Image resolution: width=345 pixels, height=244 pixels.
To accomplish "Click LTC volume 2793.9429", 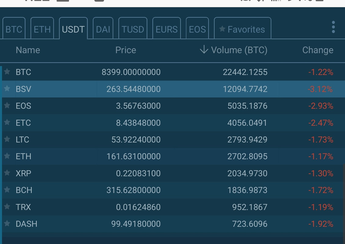I will [247, 140].
